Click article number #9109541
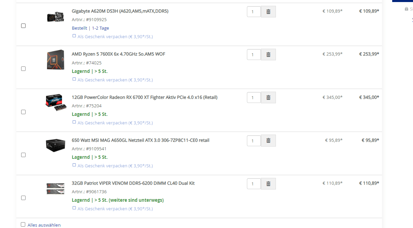413x228 pixels. tap(96, 149)
